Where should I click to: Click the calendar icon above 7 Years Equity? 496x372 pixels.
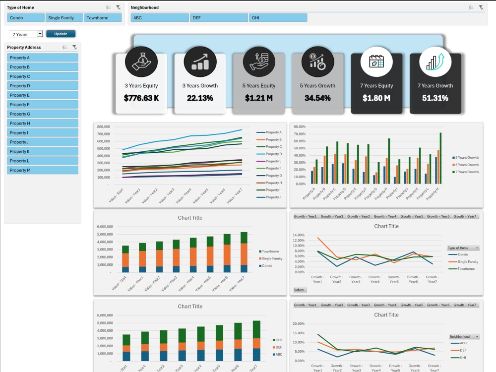click(377, 61)
